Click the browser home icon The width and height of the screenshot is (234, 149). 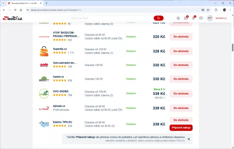point(21,10)
